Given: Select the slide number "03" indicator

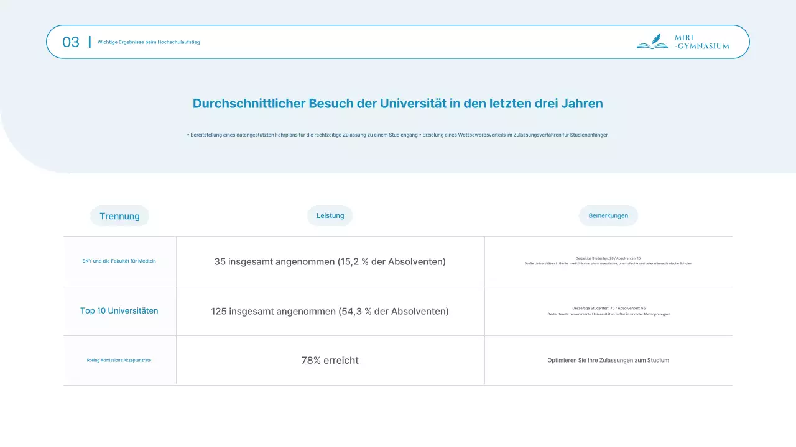Looking at the screenshot, I should [72, 42].
